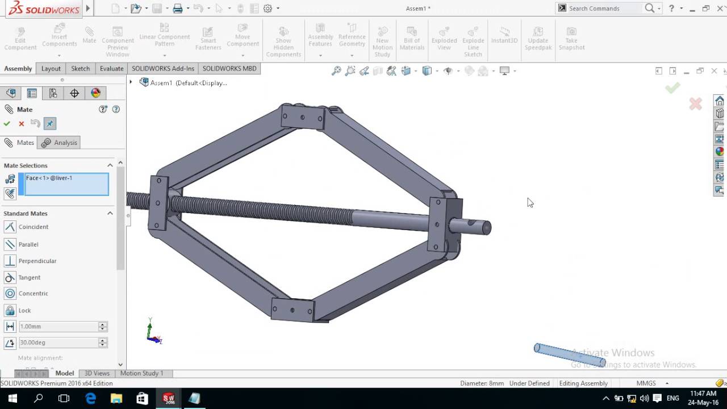Keep mate dialog visible with the pin toggle
The image size is (727, 409).
click(x=49, y=123)
